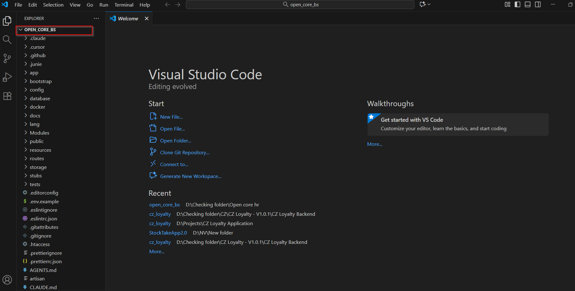Expand the Modules folder
Viewport: 575px width, 291px height.
coord(39,133)
